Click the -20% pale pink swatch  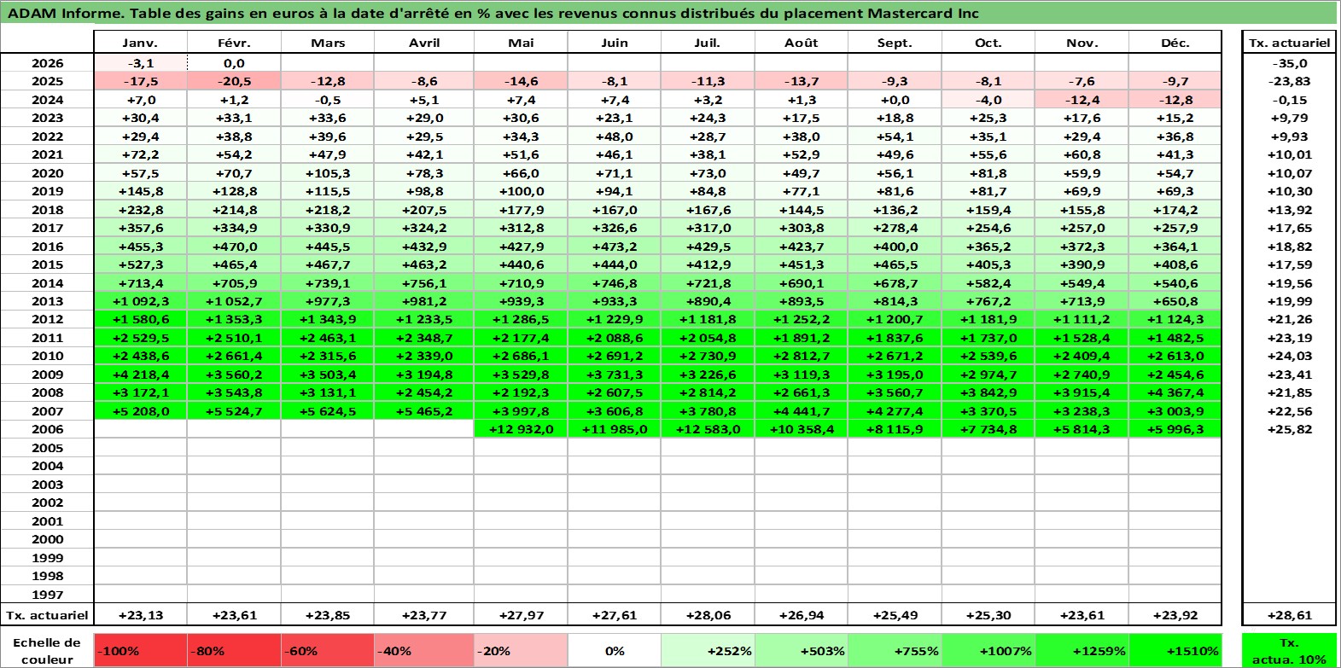521,651
